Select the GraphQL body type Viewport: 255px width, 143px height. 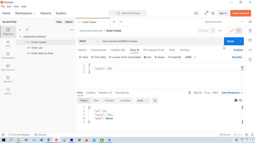175,57
